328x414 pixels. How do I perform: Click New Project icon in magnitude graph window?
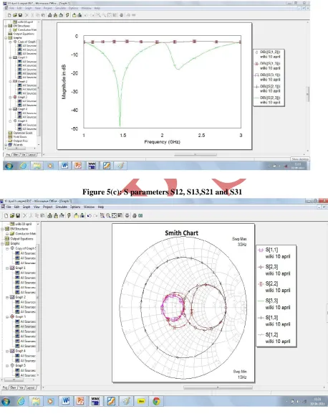point(9,15)
